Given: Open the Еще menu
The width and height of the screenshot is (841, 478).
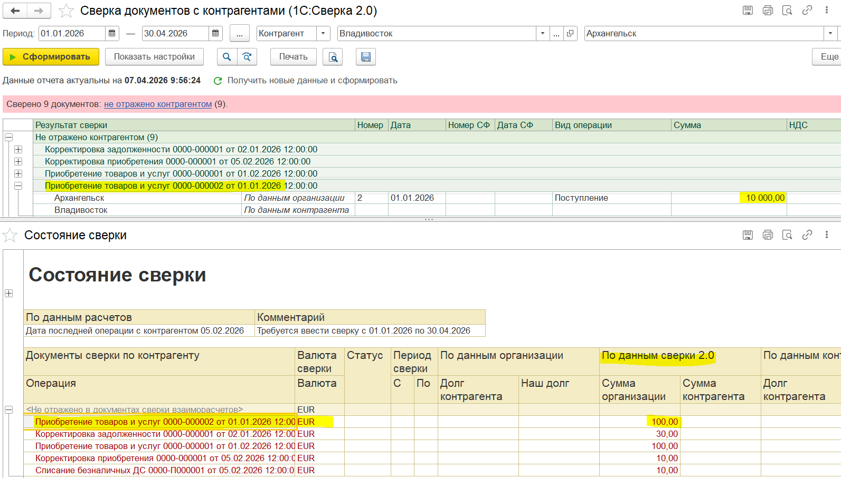Looking at the screenshot, I should click(x=828, y=57).
